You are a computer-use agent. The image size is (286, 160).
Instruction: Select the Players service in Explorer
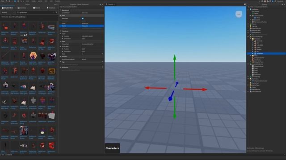click(x=254, y=24)
